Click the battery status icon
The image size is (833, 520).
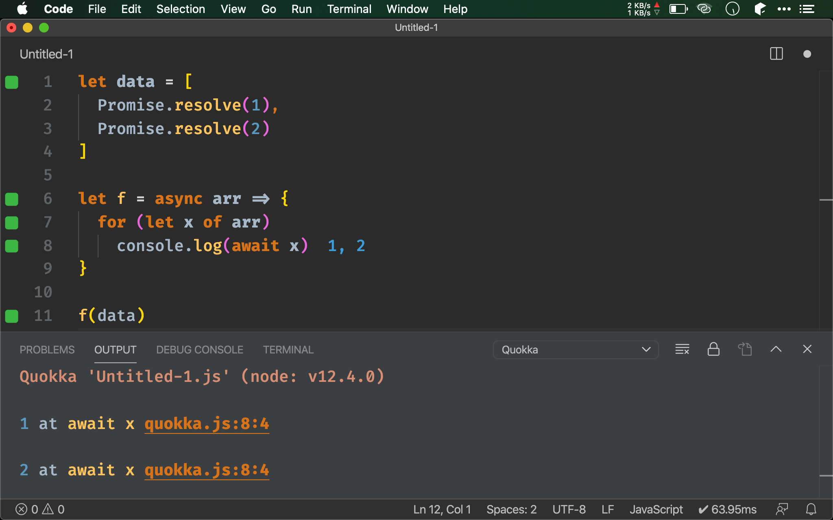678,9
